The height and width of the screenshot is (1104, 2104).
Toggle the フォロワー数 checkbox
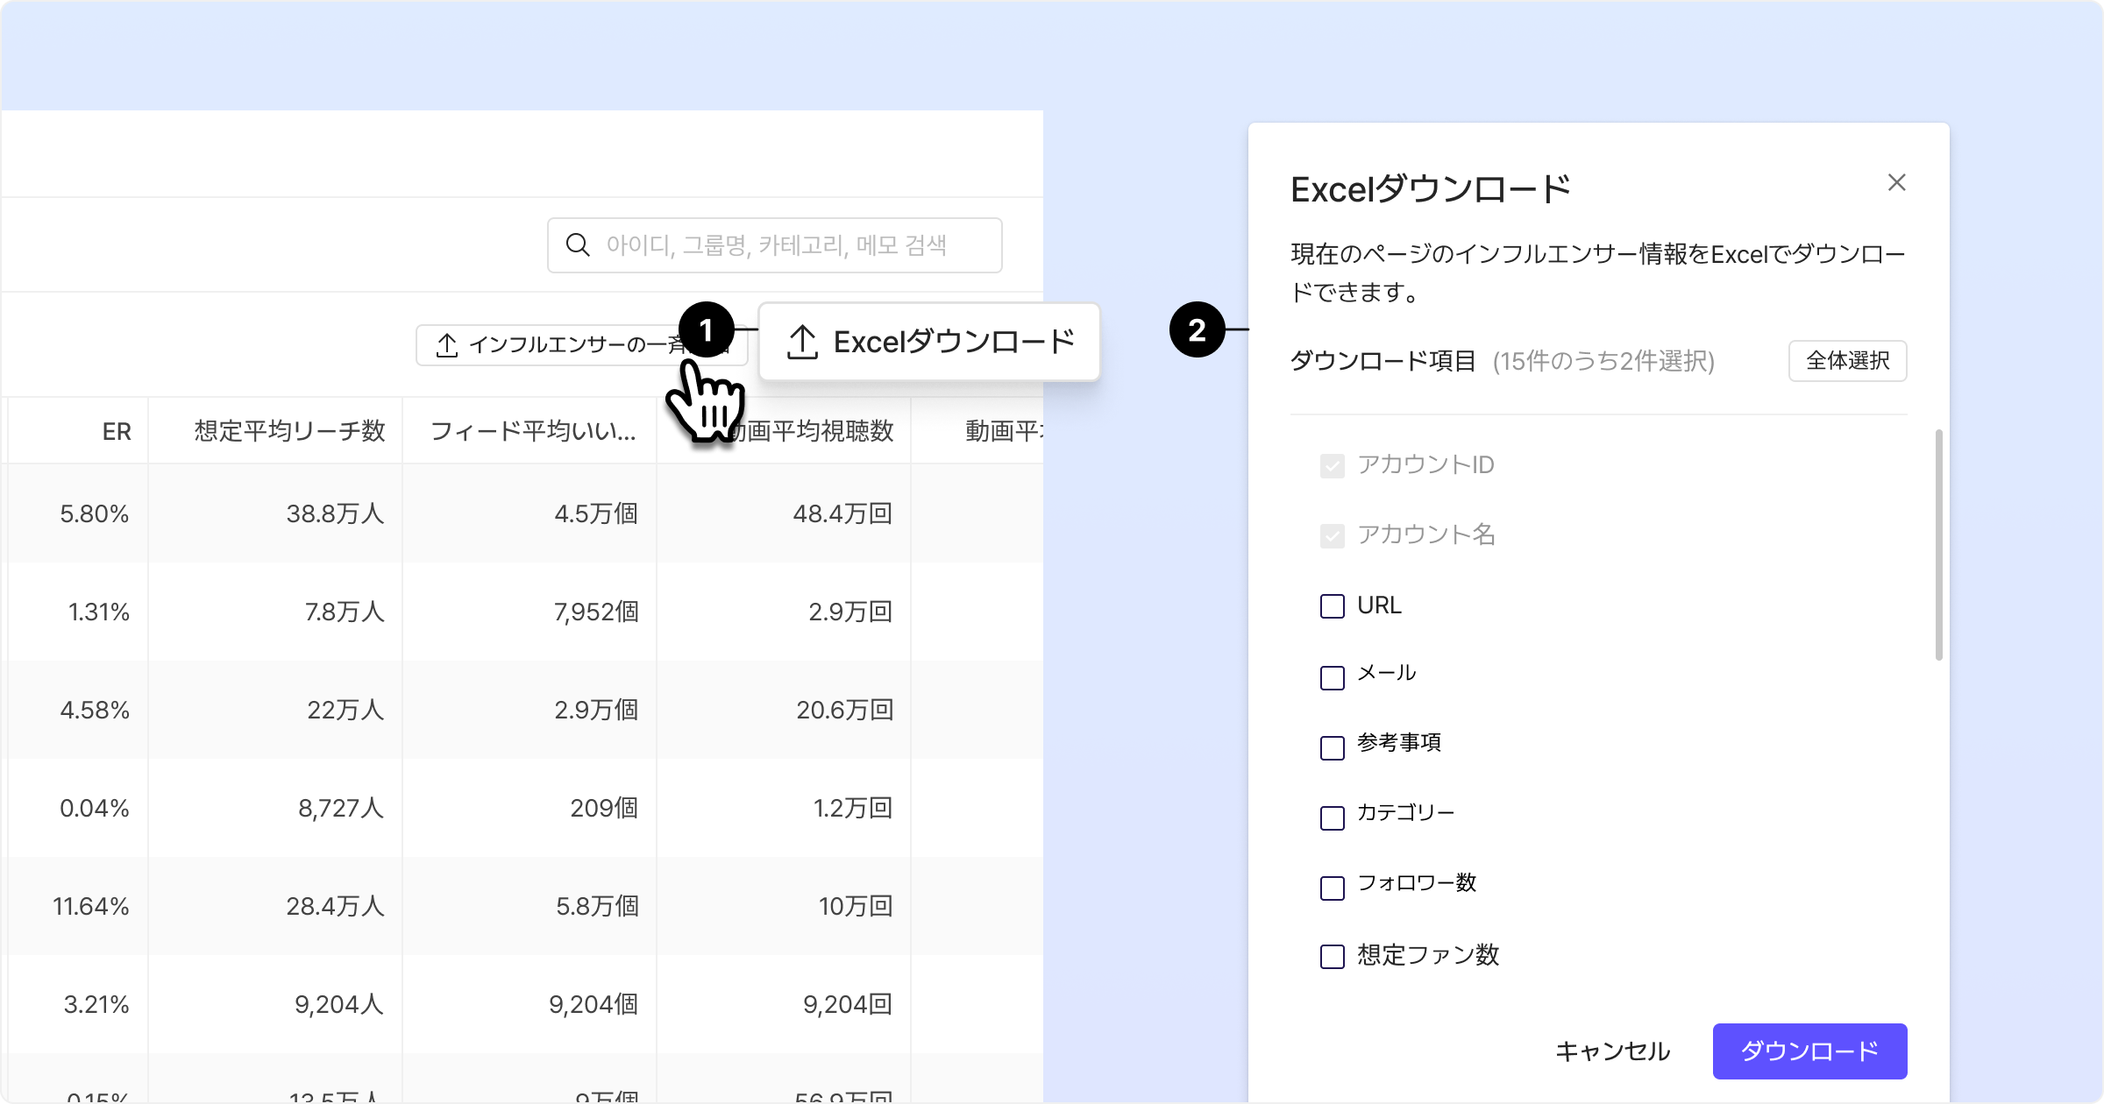[1332, 888]
